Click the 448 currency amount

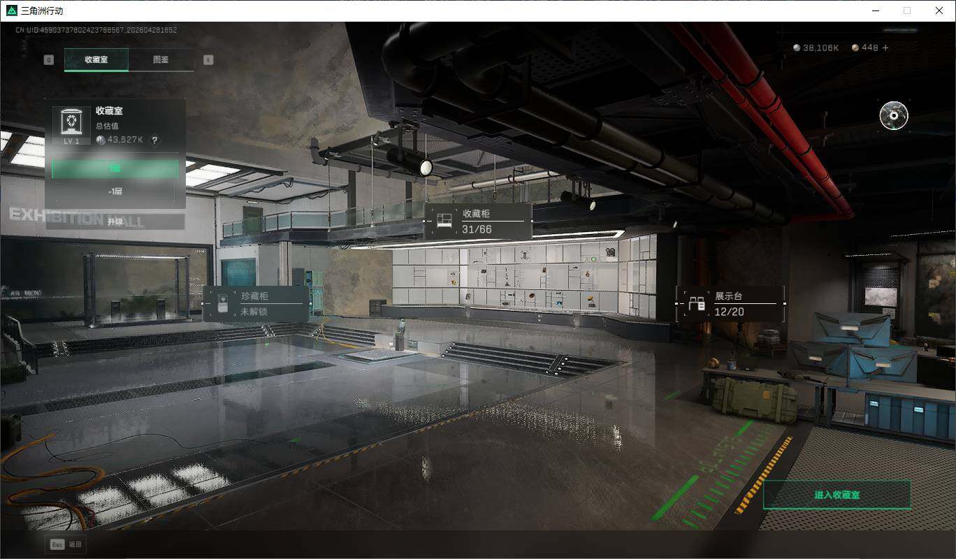[870, 48]
